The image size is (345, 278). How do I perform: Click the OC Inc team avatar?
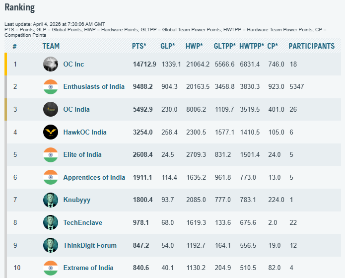tap(51, 64)
